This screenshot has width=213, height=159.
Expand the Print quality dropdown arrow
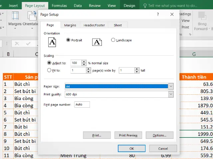point(171,94)
